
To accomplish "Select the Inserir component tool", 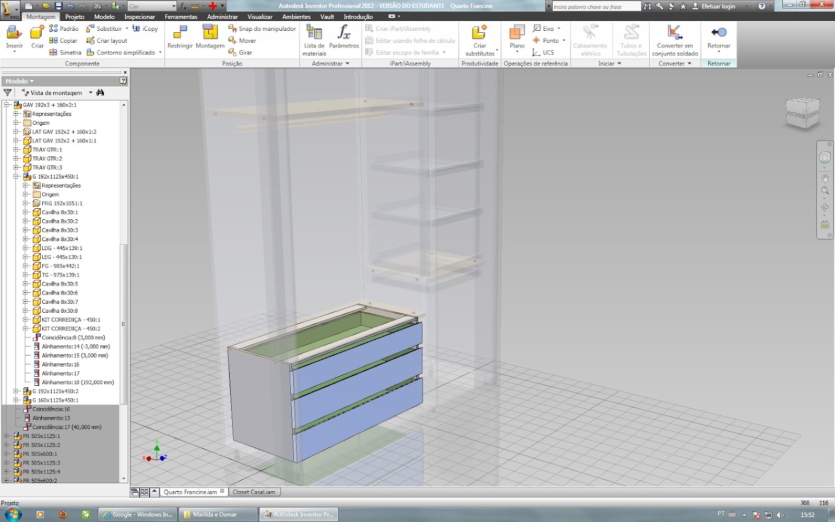I will (x=14, y=37).
